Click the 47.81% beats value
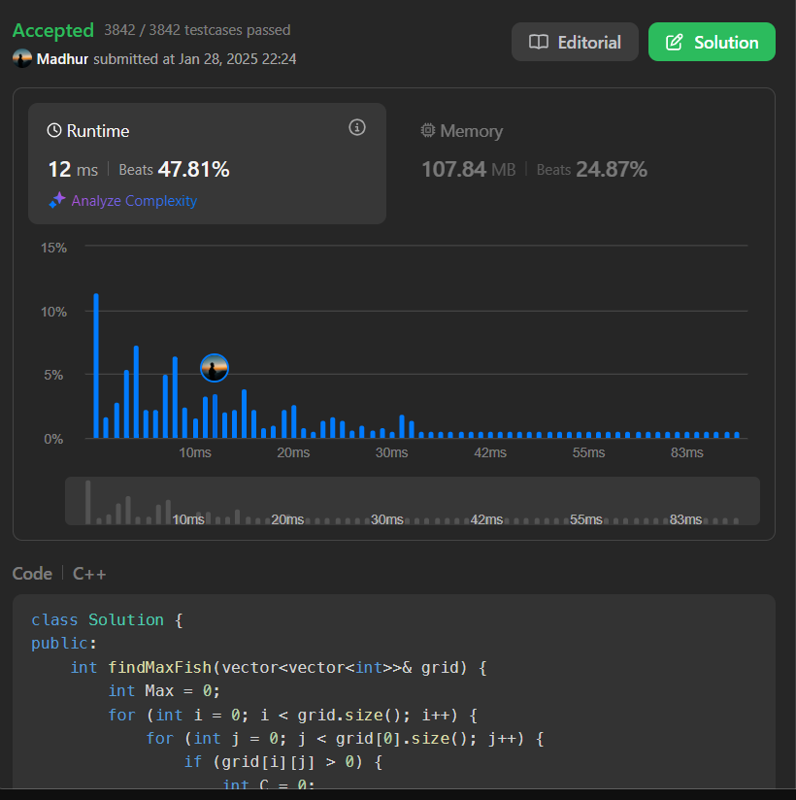Screen dimensions: 796x800 [x=193, y=169]
